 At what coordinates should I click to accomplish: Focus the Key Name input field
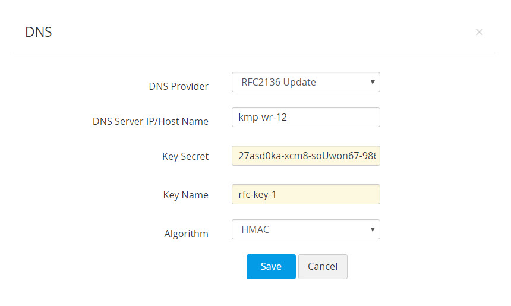(305, 194)
